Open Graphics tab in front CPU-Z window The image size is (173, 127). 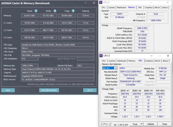click(149, 61)
